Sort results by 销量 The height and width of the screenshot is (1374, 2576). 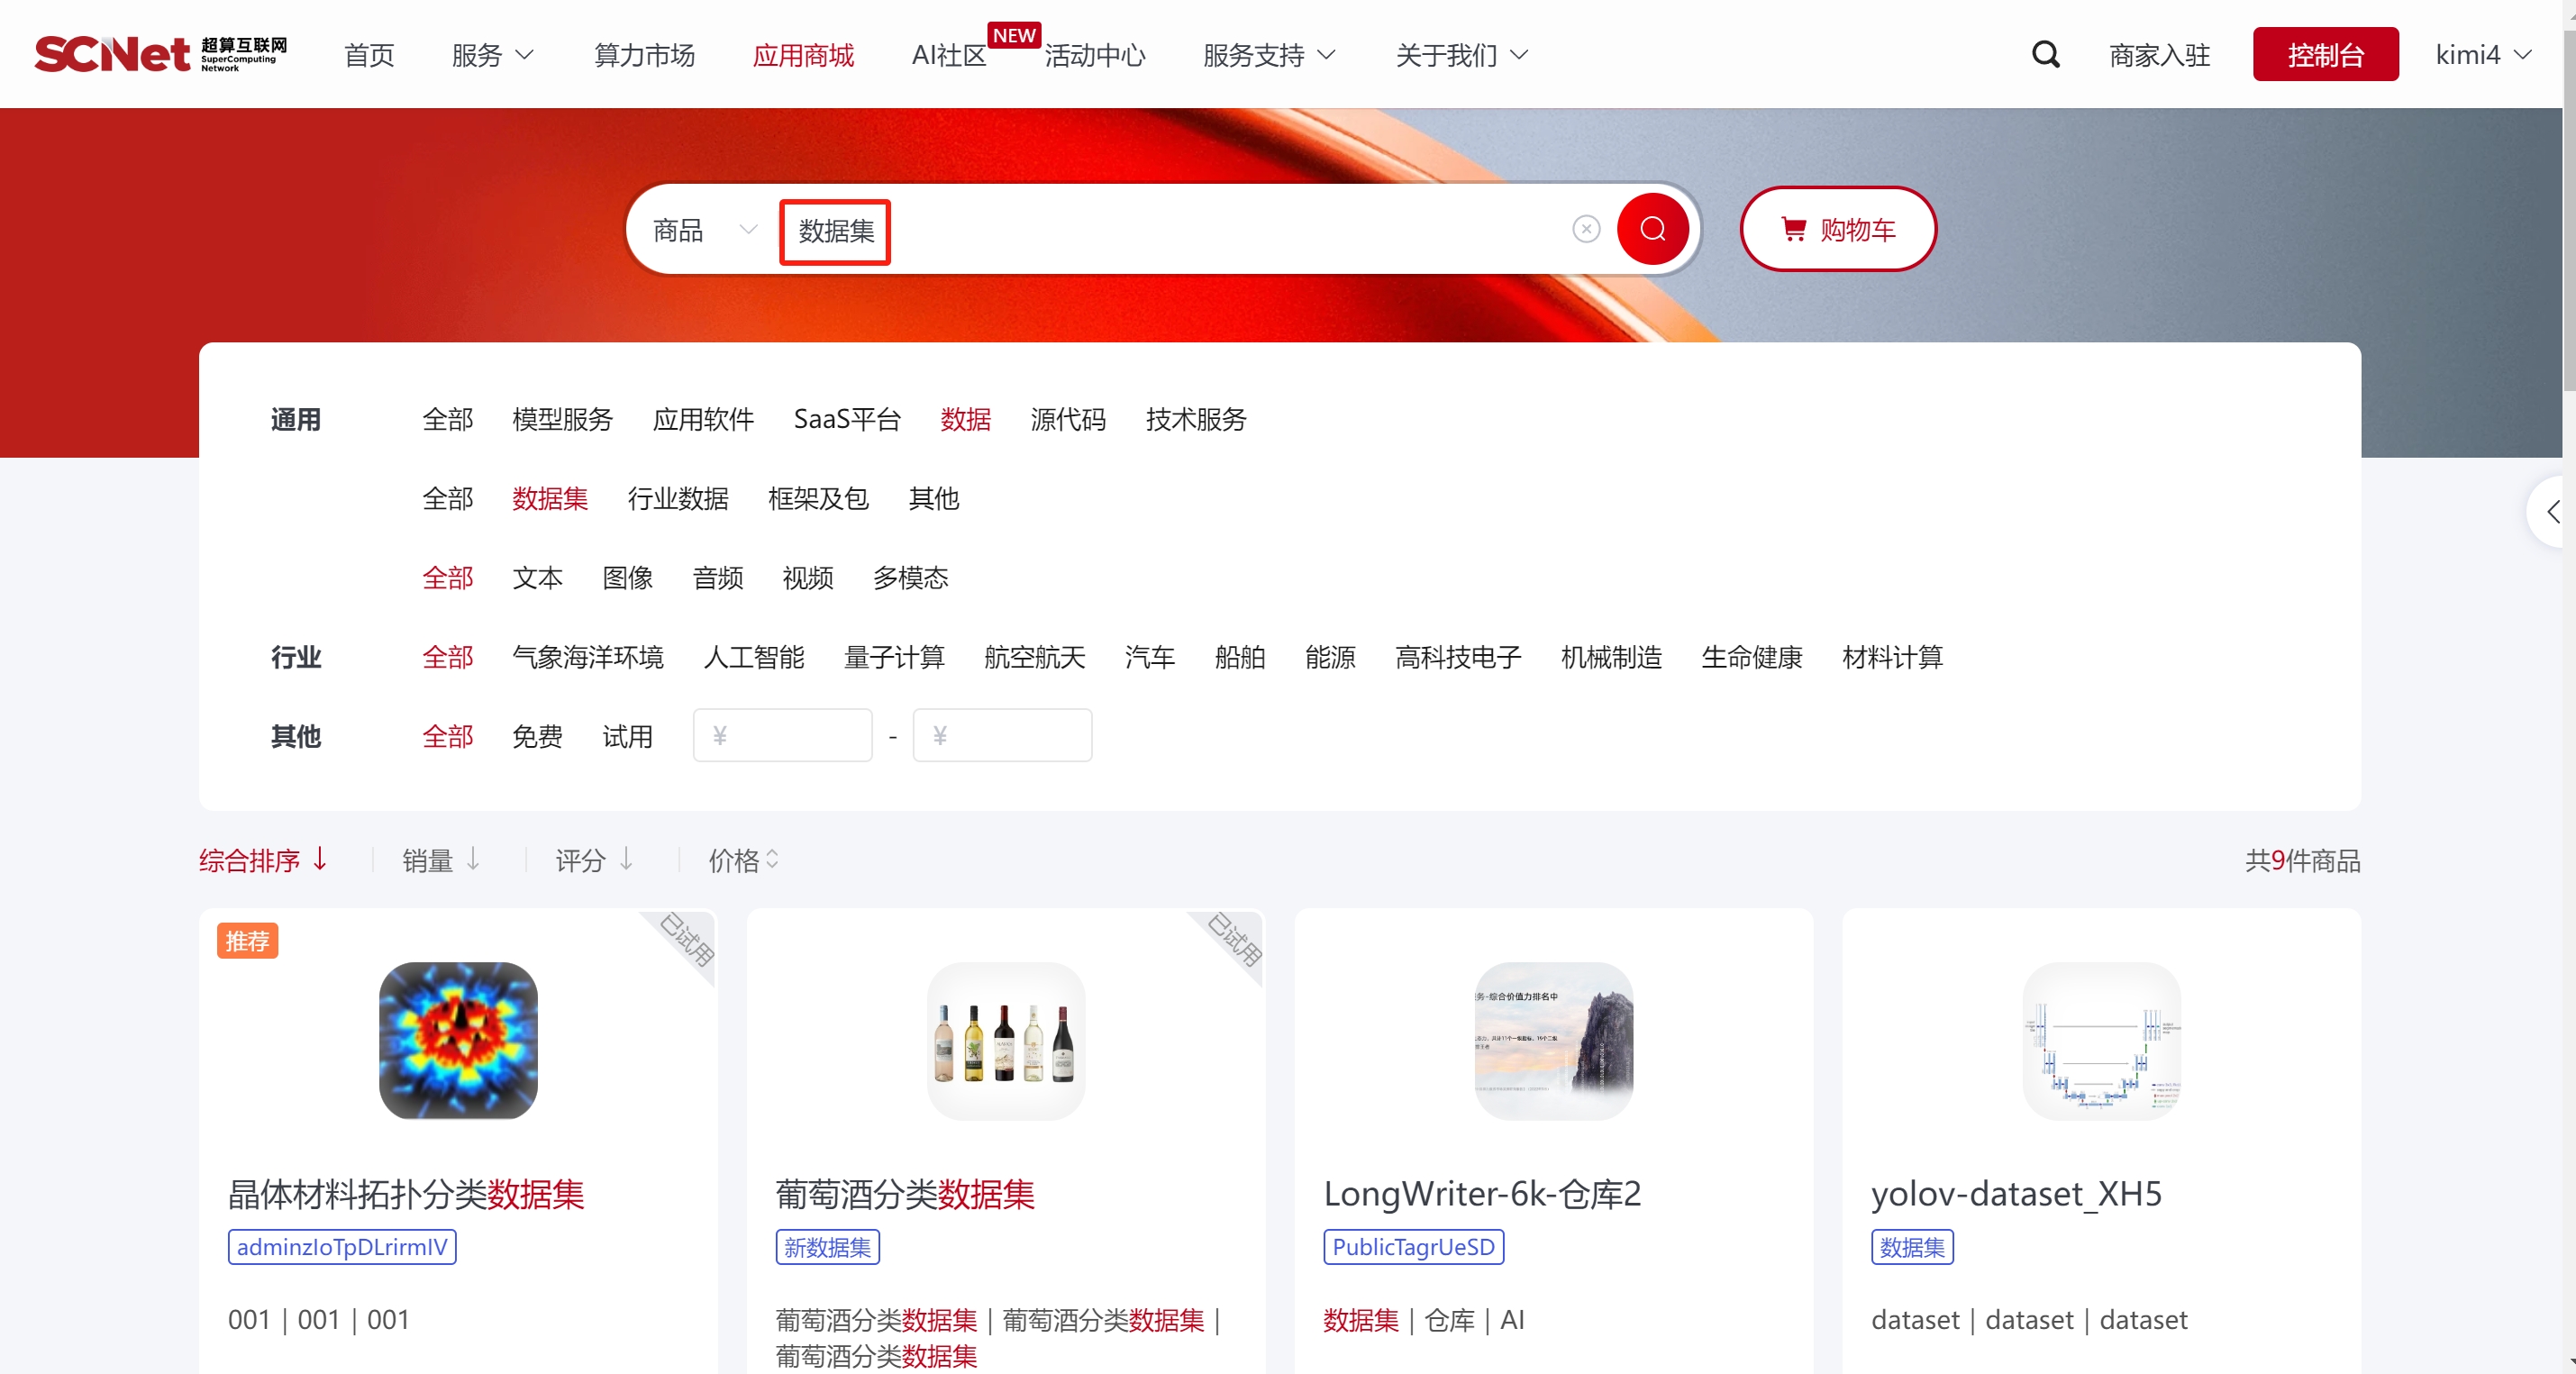[x=441, y=860]
